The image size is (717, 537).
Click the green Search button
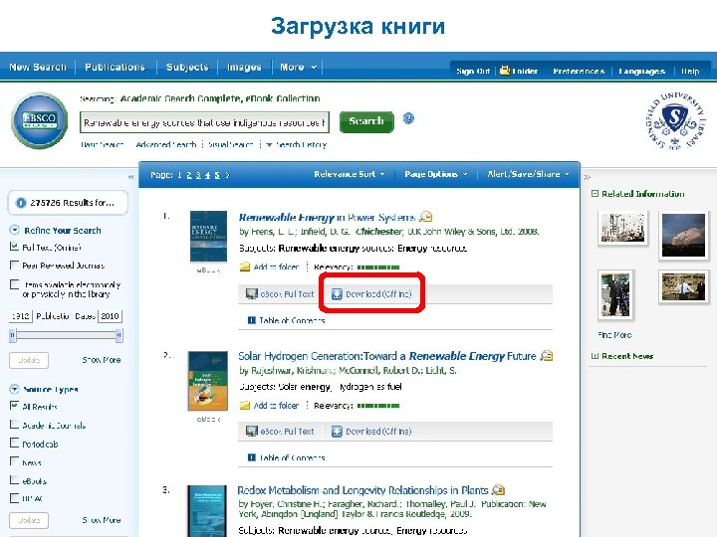[366, 121]
